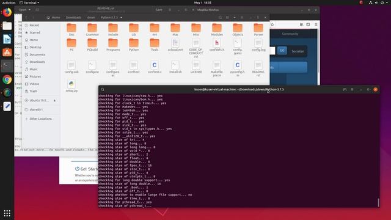Open the Objects folder
This screenshot has width=391, height=220.
[x=238, y=29]
